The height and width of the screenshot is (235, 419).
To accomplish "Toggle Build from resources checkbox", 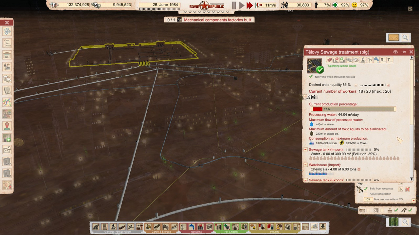I will tap(366, 189).
